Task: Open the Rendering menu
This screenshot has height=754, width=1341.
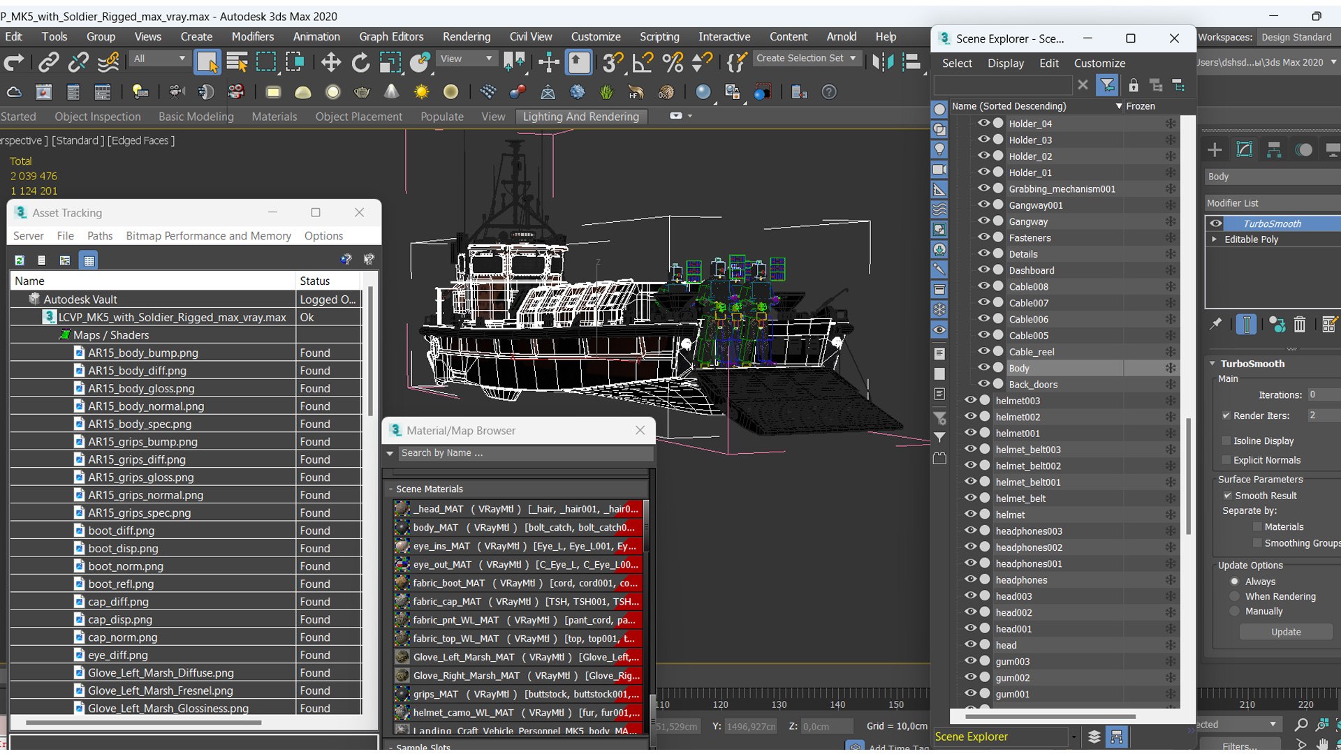Action: (467, 37)
